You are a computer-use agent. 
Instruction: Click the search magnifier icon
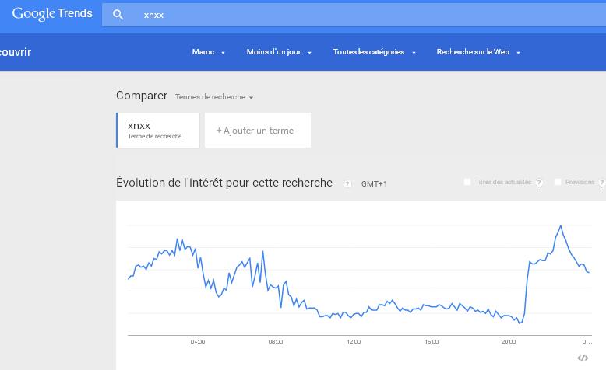coord(118,15)
